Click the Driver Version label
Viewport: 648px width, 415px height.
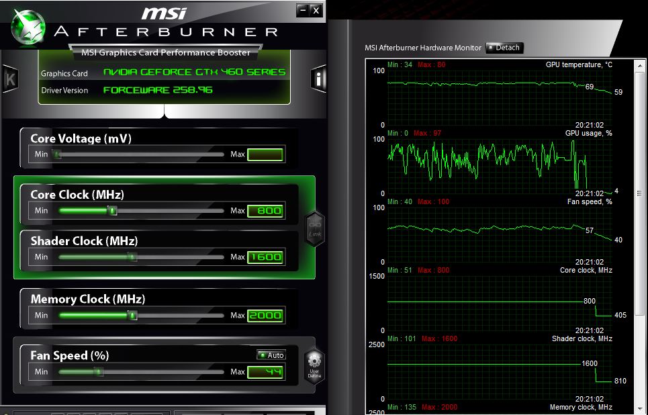(64, 90)
